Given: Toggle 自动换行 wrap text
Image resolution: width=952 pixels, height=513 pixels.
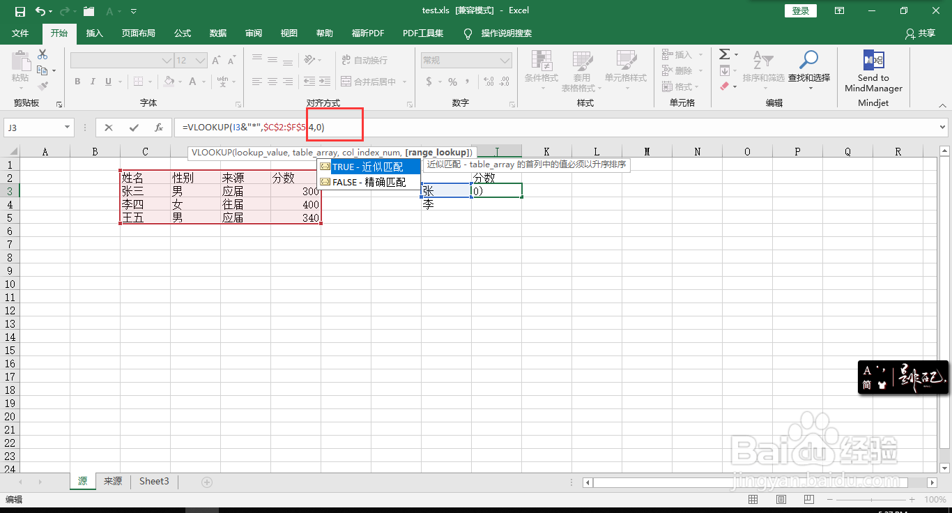Looking at the screenshot, I should (x=364, y=61).
